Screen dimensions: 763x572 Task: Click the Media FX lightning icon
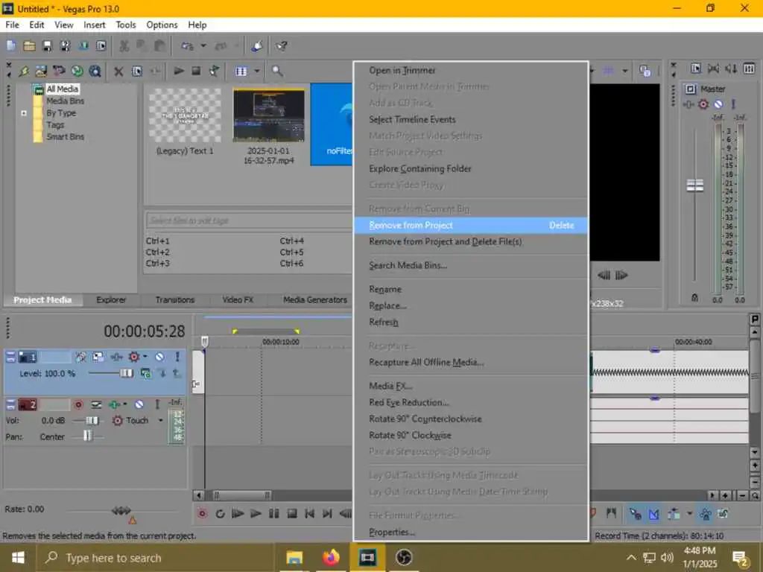(x=23, y=71)
